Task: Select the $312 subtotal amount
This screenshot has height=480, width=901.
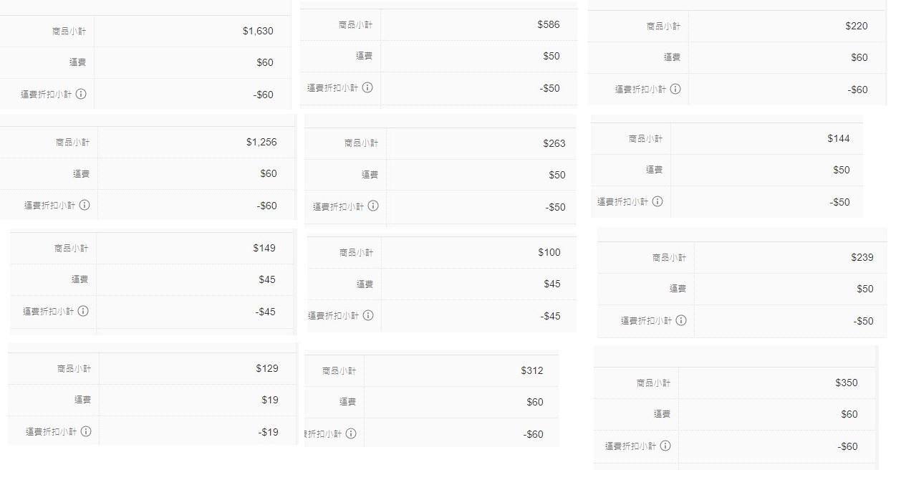Action: tap(532, 370)
